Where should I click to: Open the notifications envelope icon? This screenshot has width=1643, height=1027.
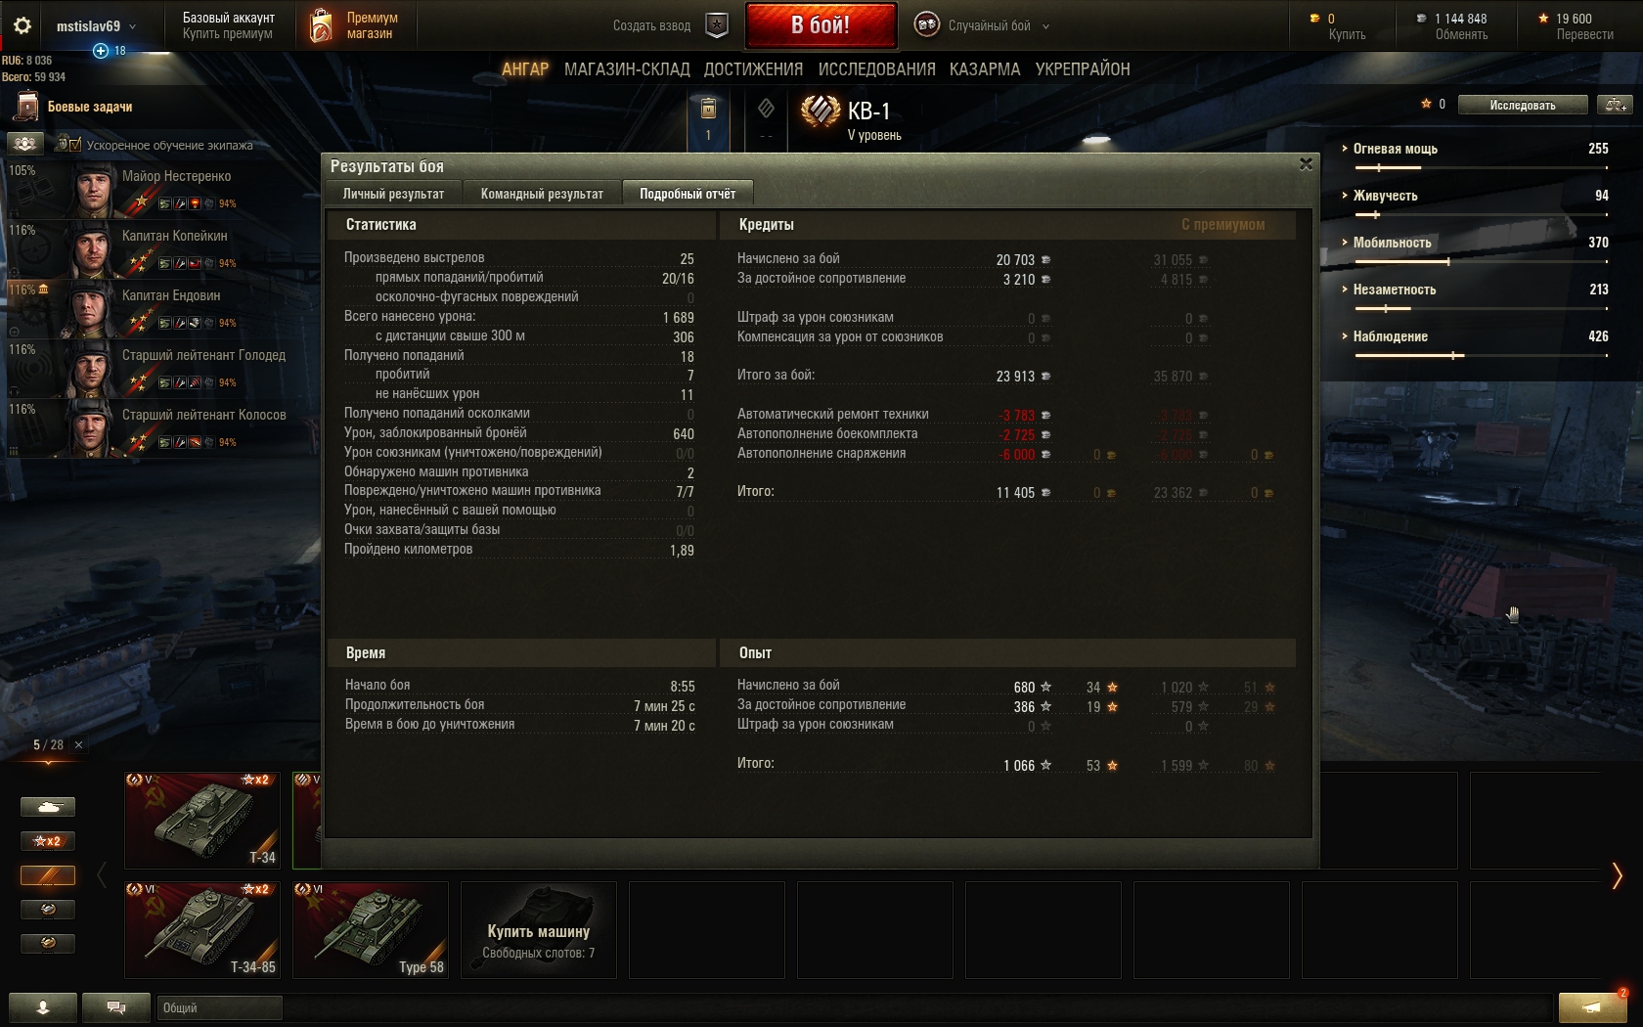1591,1007
